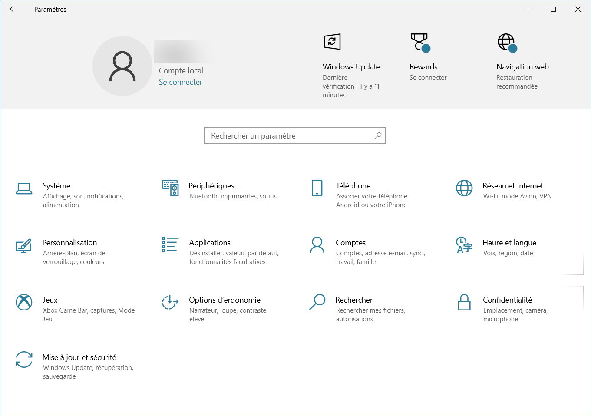Click the Compte local label

pyautogui.click(x=181, y=71)
